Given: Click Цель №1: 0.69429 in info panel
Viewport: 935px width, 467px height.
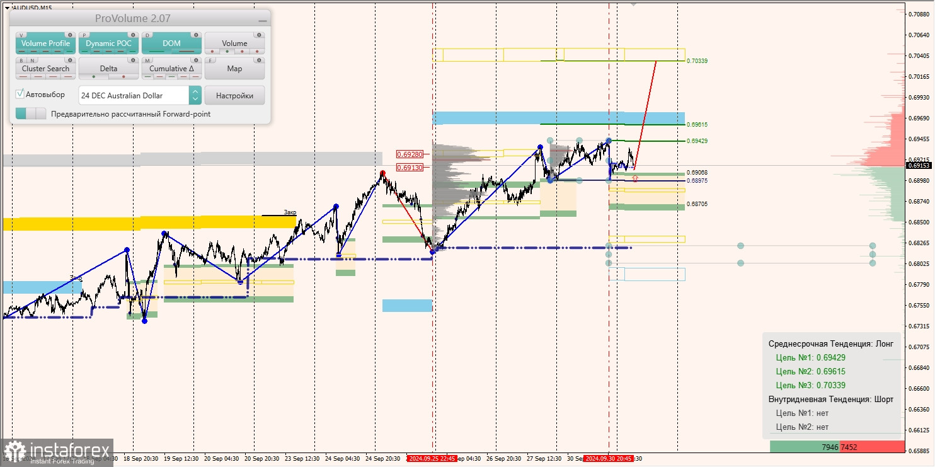Looking at the screenshot, I should pos(810,357).
